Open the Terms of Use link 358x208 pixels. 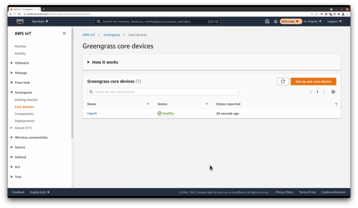pyautogui.click(x=307, y=192)
